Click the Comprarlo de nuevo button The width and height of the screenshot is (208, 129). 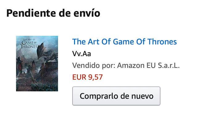tap(116, 96)
